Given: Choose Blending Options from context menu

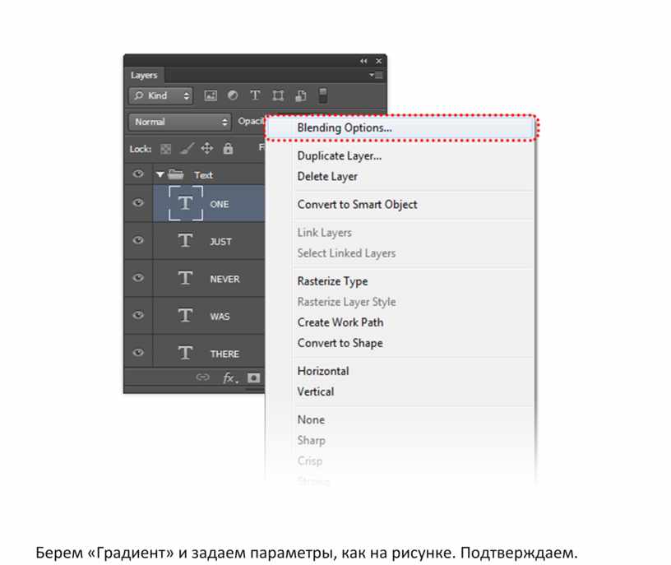Looking at the screenshot, I should tap(400, 127).
